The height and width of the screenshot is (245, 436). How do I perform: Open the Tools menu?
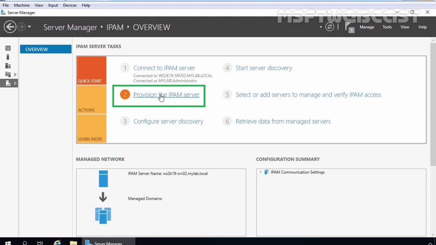pos(387,27)
